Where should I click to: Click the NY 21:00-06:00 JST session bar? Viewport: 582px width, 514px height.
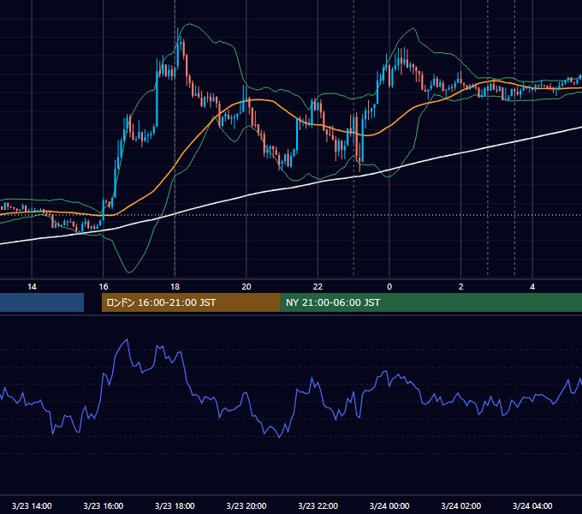[x=431, y=302]
